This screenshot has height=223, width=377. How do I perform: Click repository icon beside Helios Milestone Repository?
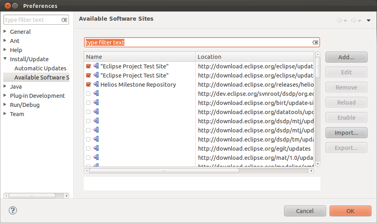pyautogui.click(x=96, y=84)
